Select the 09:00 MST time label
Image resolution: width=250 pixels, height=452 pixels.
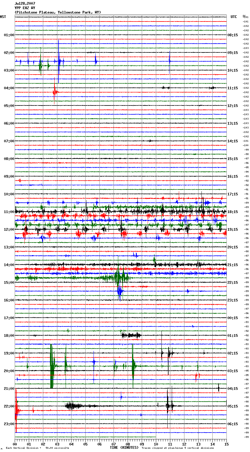[x=9, y=176]
